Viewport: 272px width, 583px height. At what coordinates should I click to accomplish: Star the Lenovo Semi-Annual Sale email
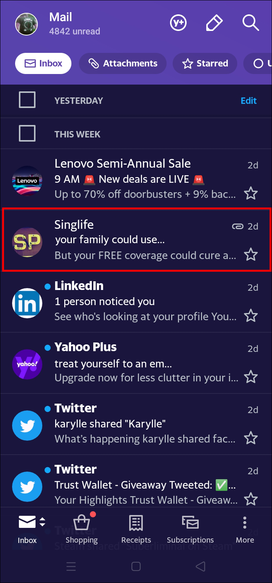coord(250,193)
